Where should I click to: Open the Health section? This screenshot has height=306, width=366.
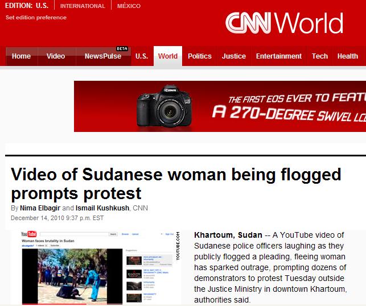(x=347, y=56)
